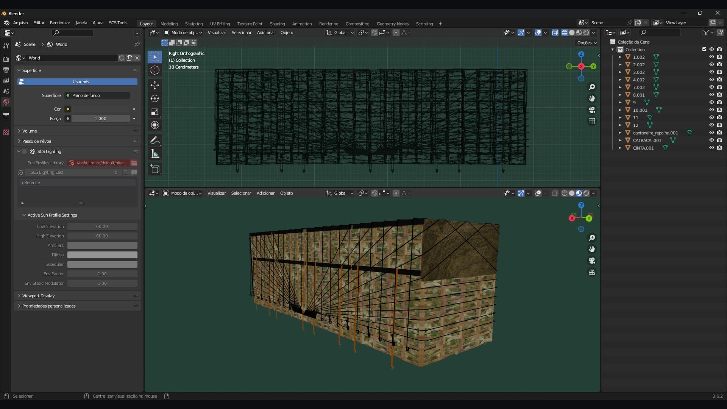
Task: Open SCS Tools menu
Action: pos(118,23)
